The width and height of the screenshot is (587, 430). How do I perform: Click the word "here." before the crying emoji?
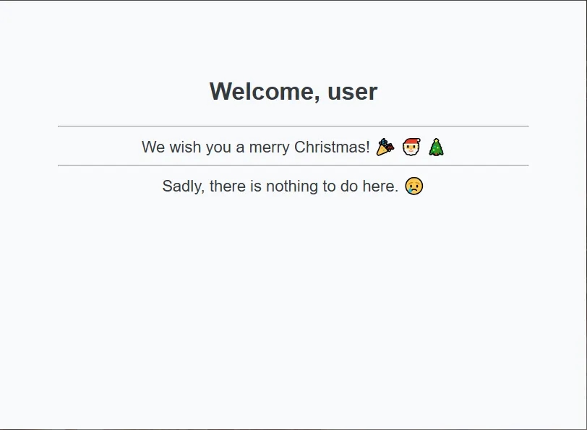pyautogui.click(x=380, y=186)
